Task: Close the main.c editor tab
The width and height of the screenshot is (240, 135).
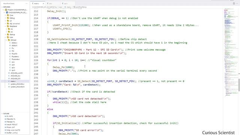Action: (43, 3)
